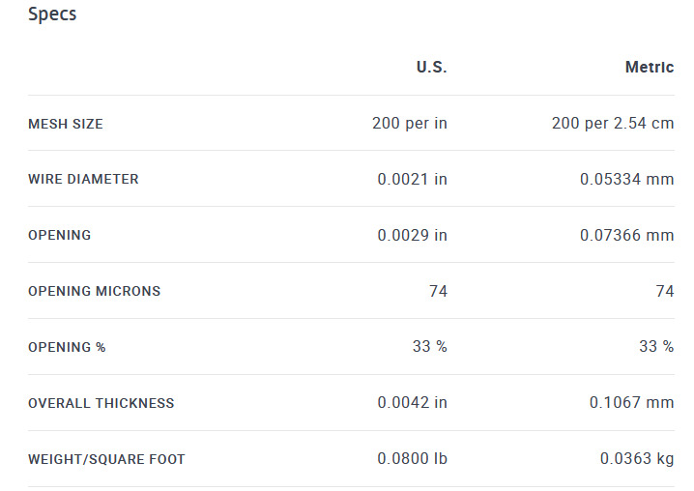The image size is (694, 491).
Task: Click the WEIGHT/SQUARE FOOT row label
Action: (106, 459)
